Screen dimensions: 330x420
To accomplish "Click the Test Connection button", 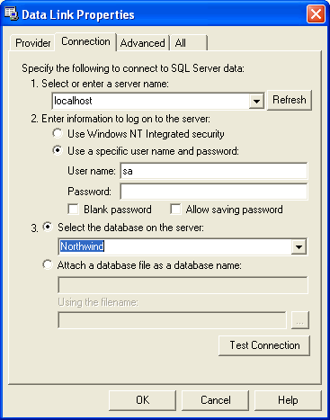I will pyautogui.click(x=264, y=345).
